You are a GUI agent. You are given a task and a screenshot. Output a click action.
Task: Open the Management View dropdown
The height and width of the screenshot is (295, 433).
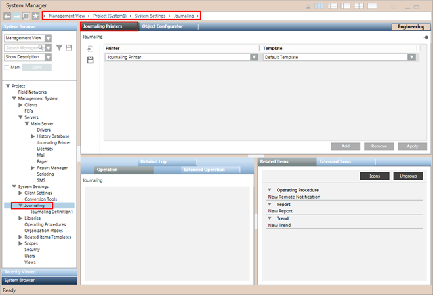point(49,39)
